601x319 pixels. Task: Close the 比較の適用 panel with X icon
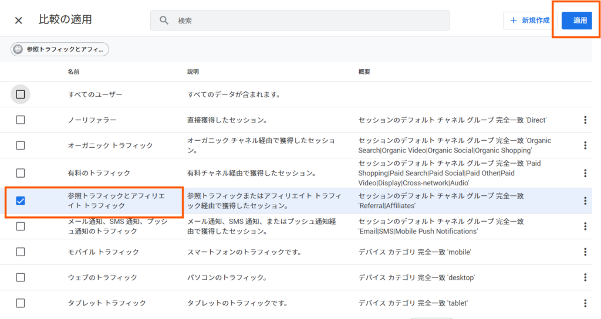click(19, 21)
